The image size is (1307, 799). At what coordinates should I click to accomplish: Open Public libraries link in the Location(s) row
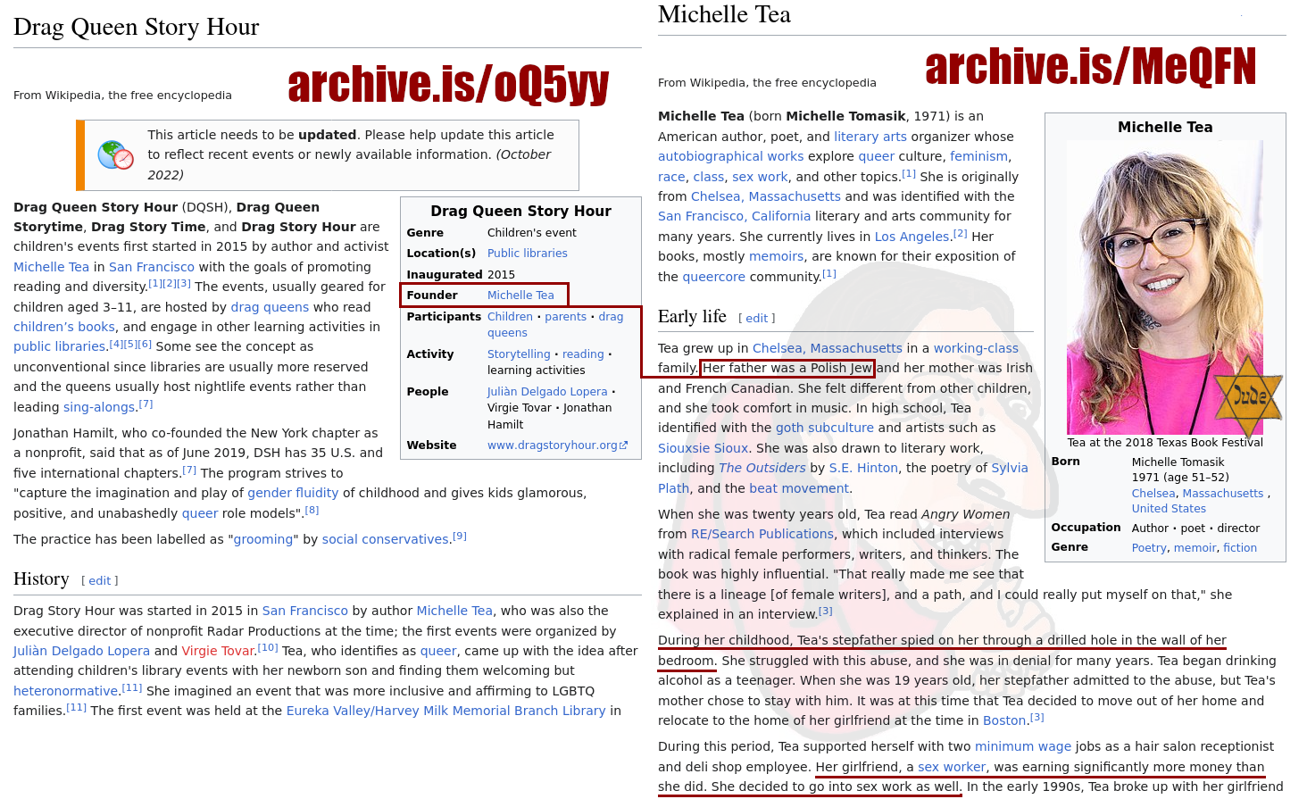click(528, 254)
